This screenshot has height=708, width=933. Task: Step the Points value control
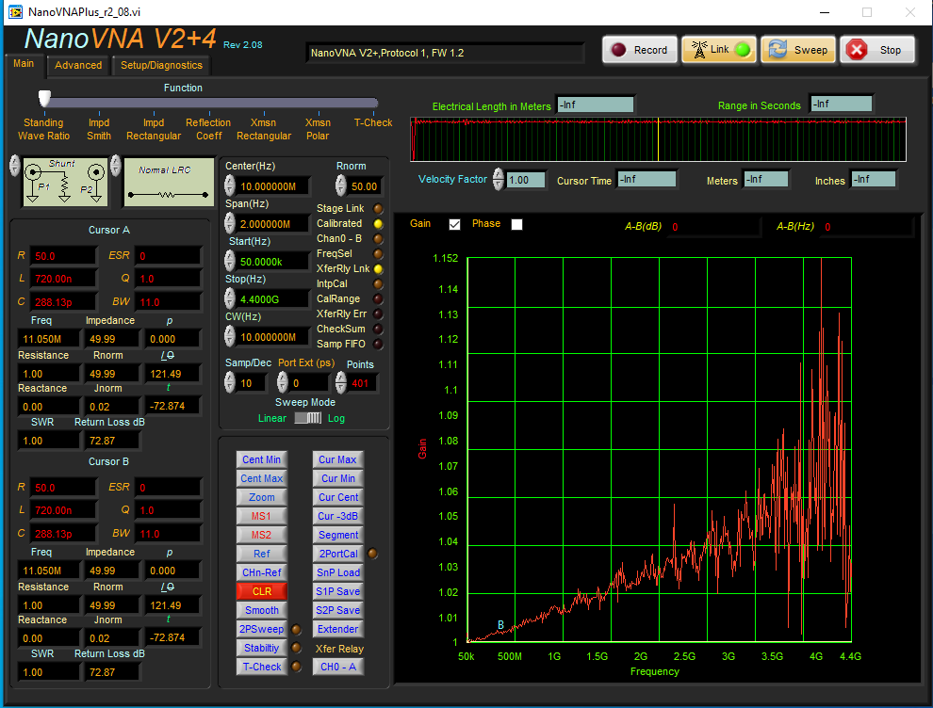[340, 382]
